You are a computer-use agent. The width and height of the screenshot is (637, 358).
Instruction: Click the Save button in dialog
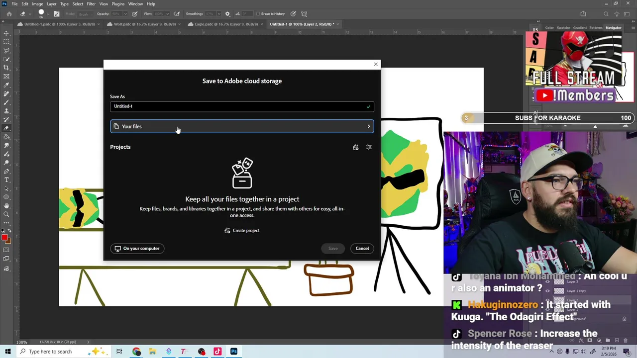333,249
